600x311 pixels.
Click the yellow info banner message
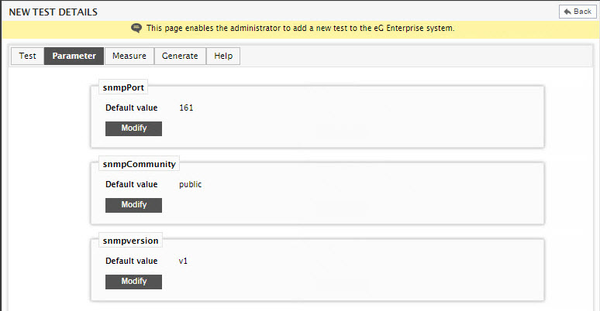[x=300, y=29]
